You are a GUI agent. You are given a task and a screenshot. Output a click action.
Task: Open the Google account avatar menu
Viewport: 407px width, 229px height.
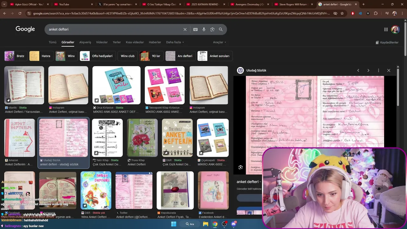coord(395,29)
